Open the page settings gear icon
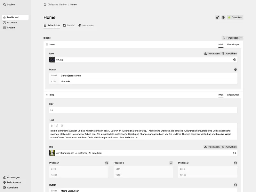 223,17
